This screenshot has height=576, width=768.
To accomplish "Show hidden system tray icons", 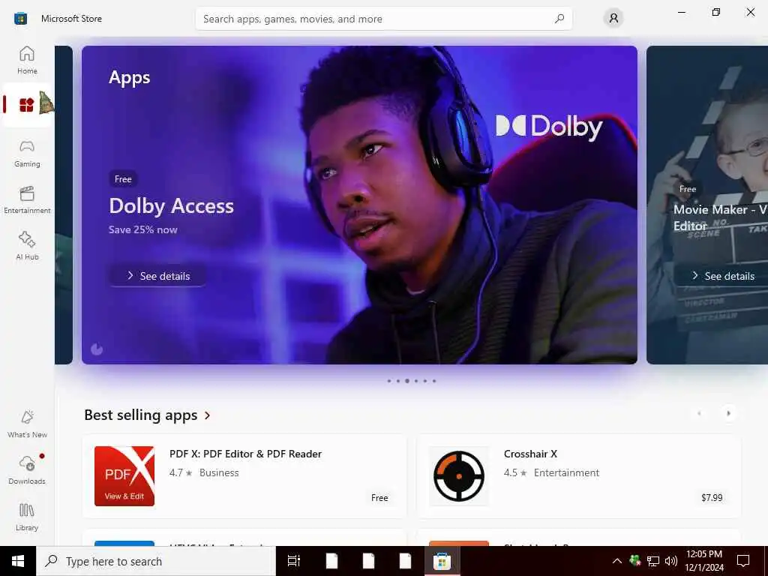I will coord(617,561).
